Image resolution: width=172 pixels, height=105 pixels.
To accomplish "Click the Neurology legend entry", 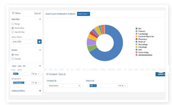I will click(142, 44).
